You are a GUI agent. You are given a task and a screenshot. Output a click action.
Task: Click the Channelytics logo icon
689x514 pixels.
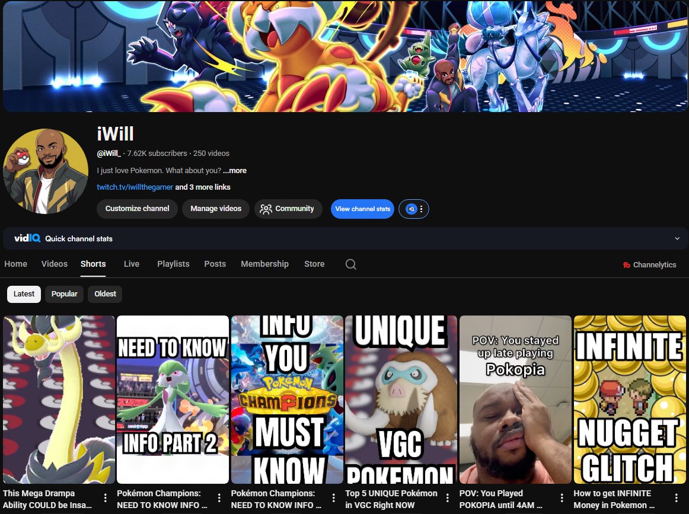(x=627, y=264)
